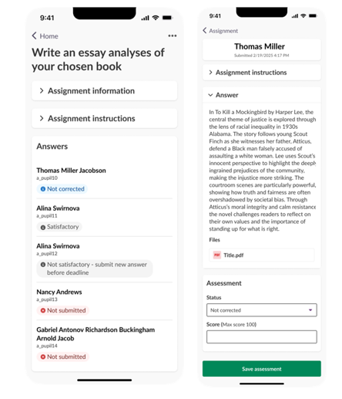Click the Score input field
Image resolution: width=342 pixels, height=399 pixels.
click(x=262, y=336)
